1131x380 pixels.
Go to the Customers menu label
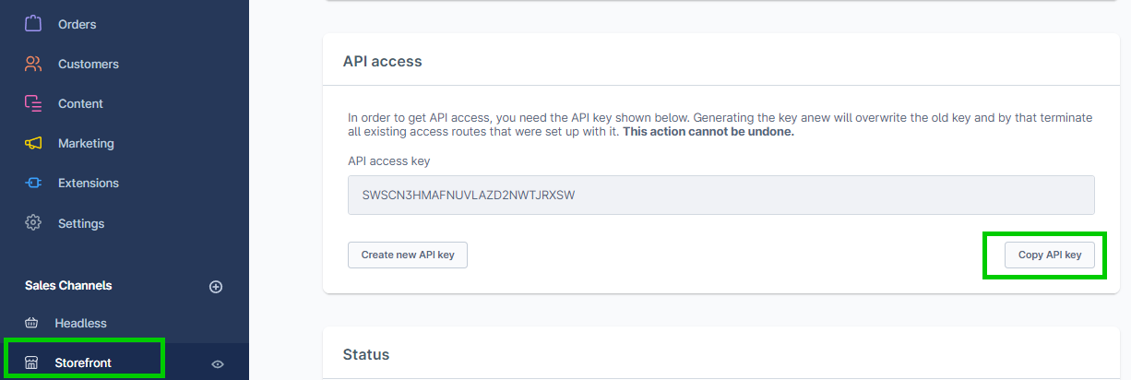pyautogui.click(x=88, y=64)
